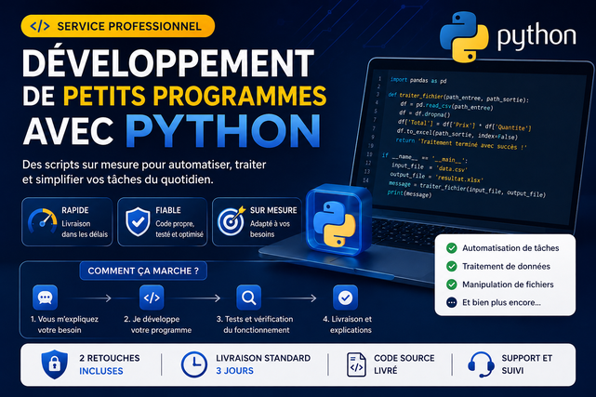Click 'Tests et vérification du fonctionnement' text
596x397 pixels.
tap(255, 324)
